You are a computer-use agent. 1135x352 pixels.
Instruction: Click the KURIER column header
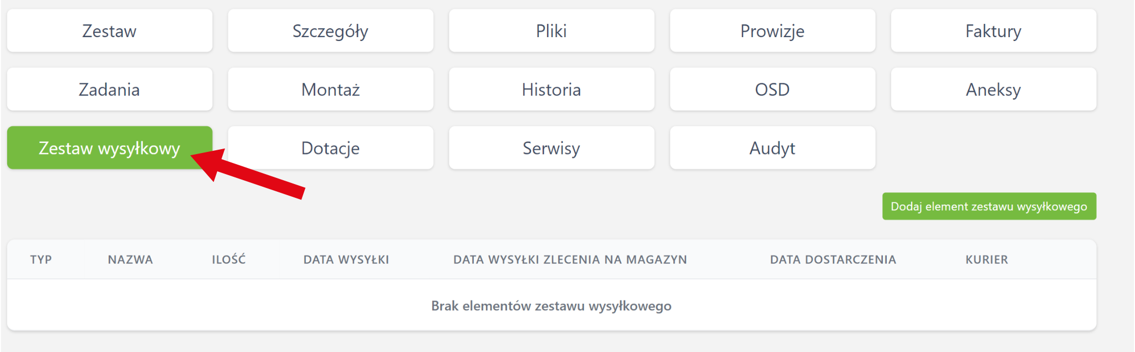coord(986,259)
